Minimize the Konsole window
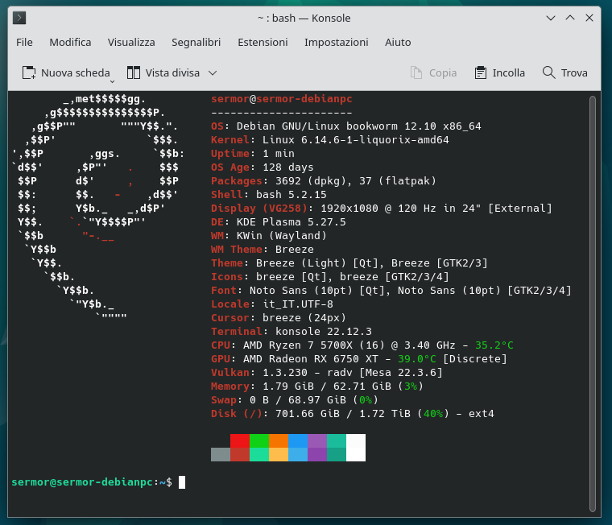The image size is (612, 525). [551, 18]
